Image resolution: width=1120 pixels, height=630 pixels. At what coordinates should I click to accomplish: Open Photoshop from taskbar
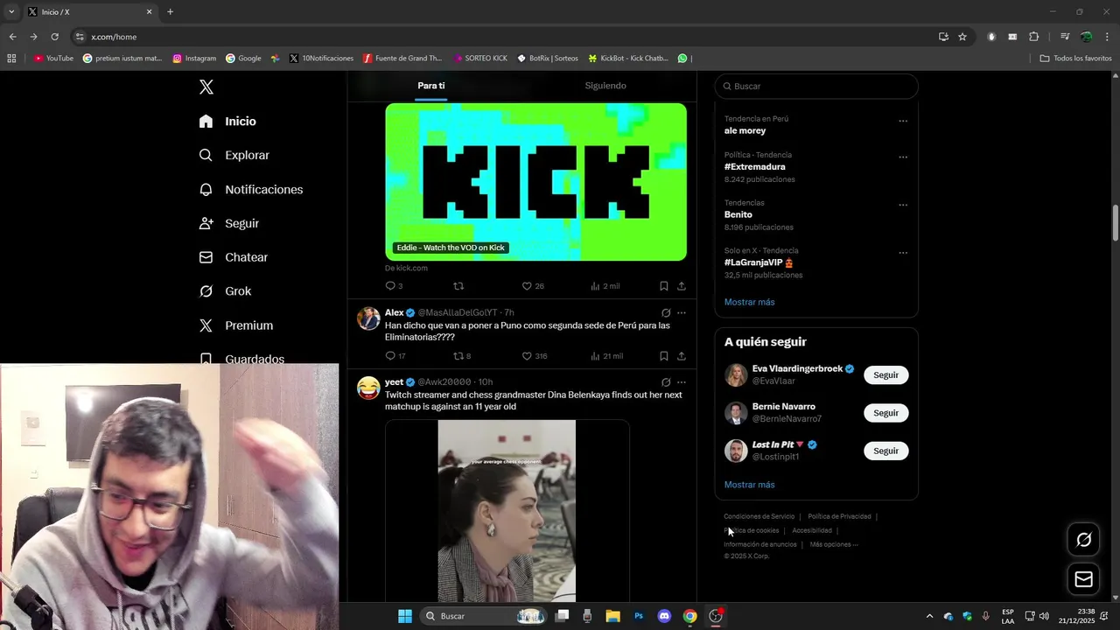click(x=639, y=616)
